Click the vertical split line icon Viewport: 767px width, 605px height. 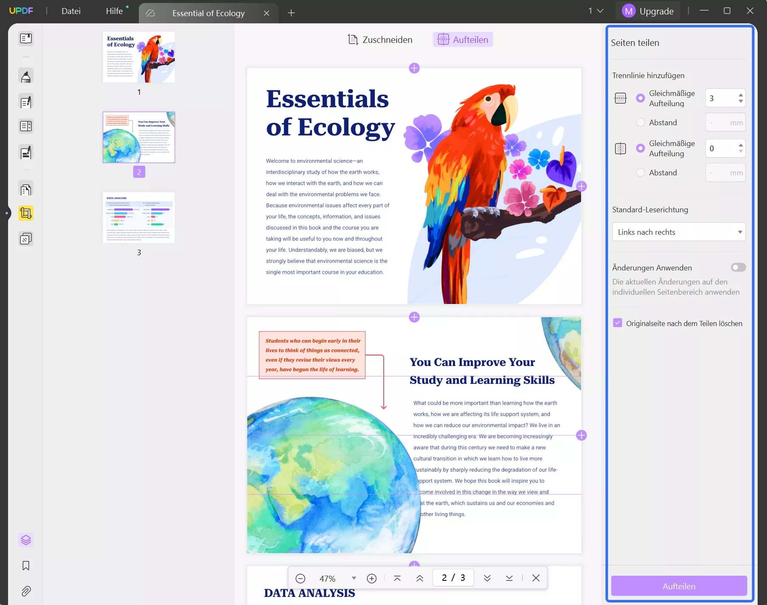(x=621, y=149)
